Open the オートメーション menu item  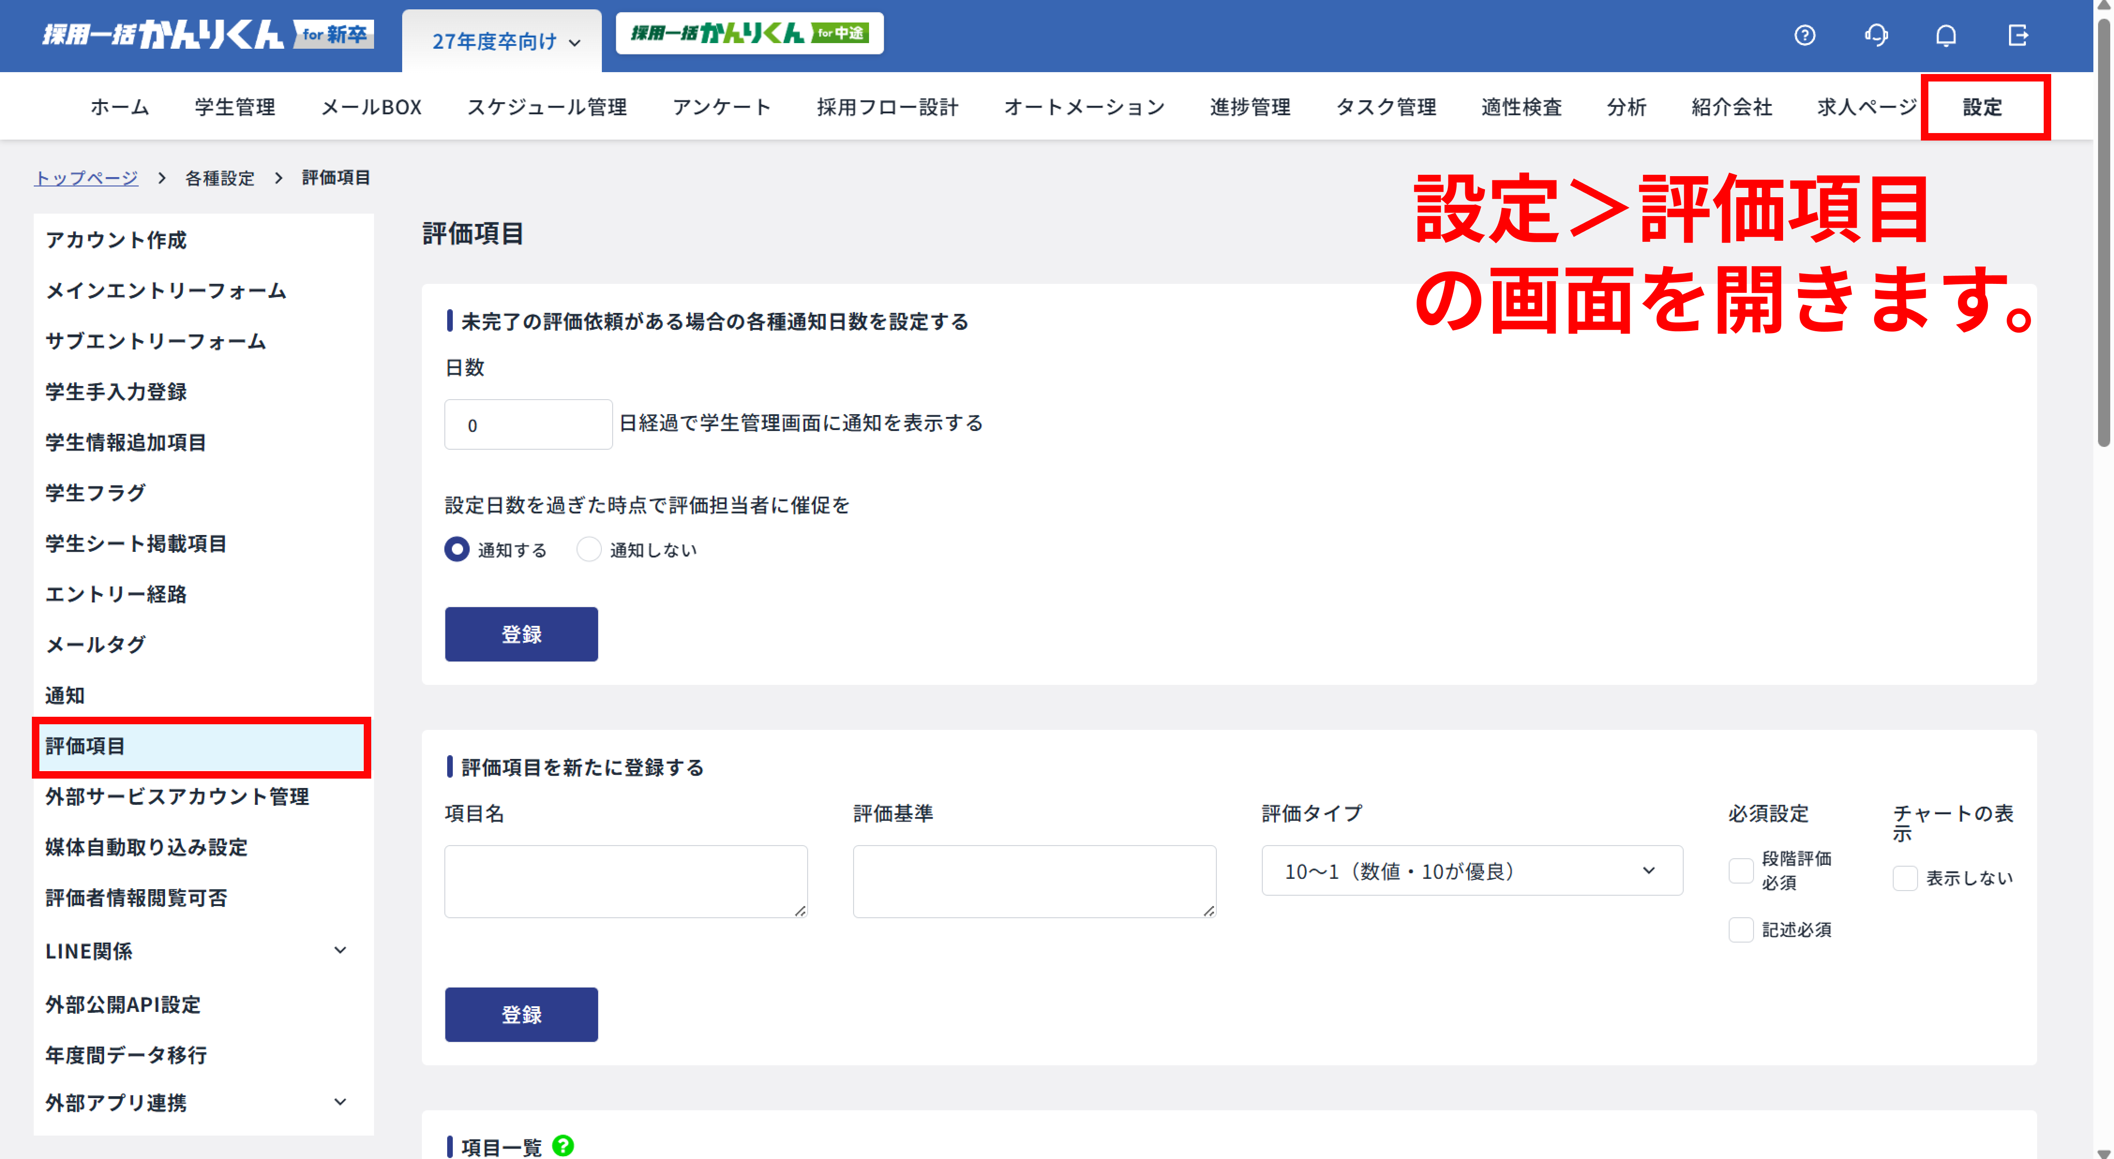tap(1084, 106)
